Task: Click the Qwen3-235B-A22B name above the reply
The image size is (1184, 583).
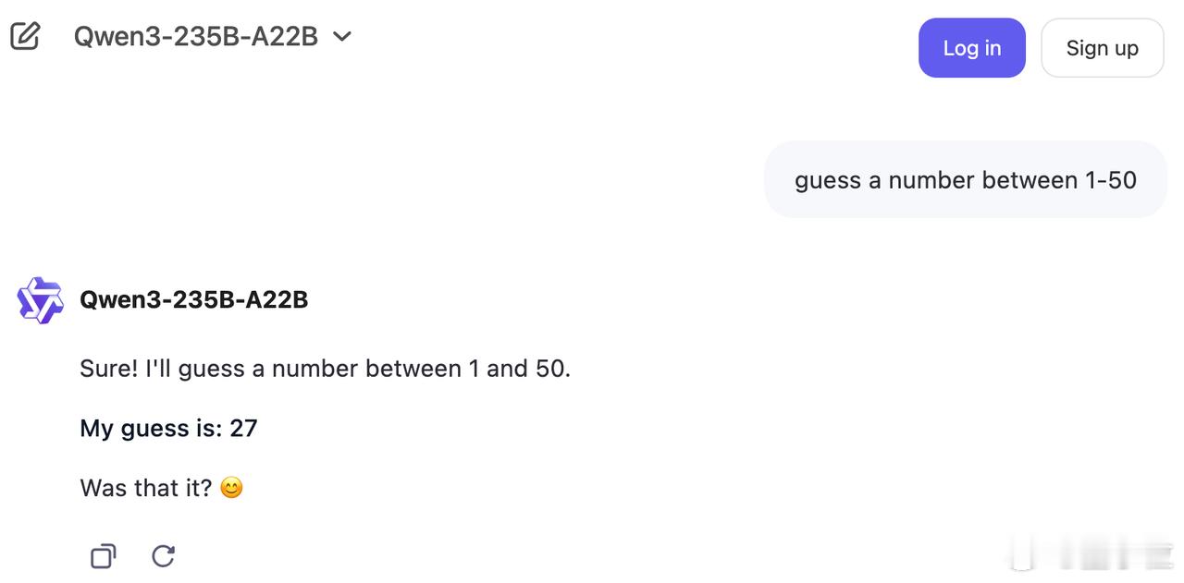Action: click(x=194, y=299)
